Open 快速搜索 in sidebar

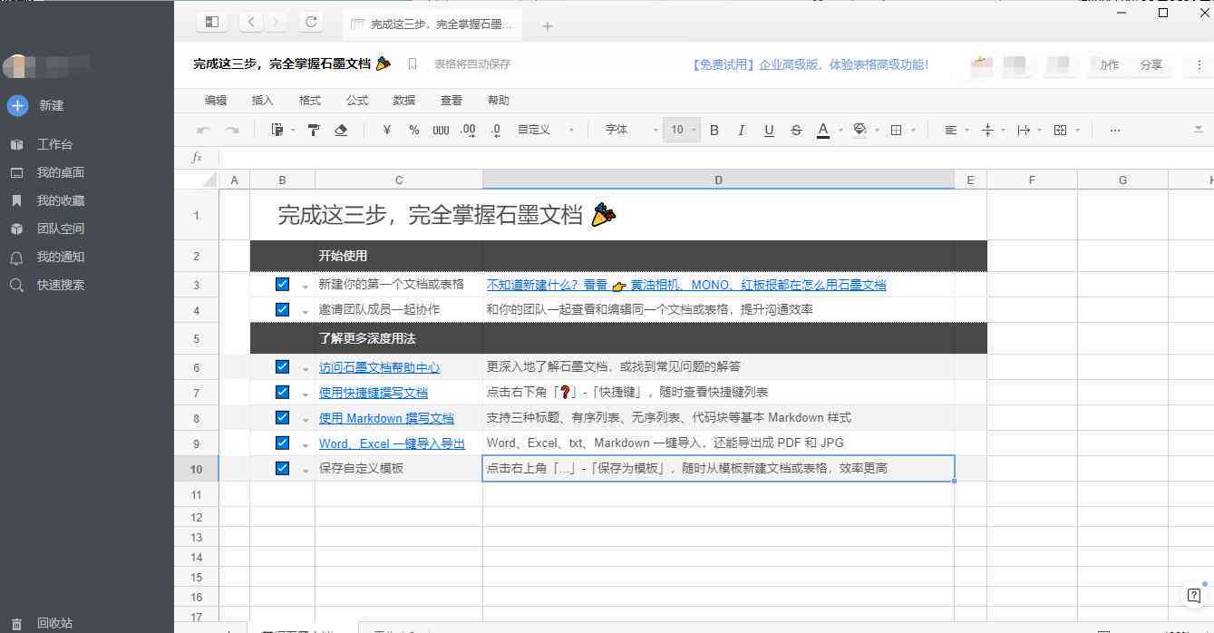[x=60, y=285]
